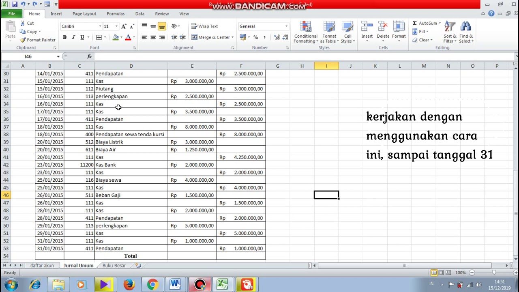Image resolution: width=519 pixels, height=292 pixels.
Task: Open Alignment dialog launcher
Action: 233,48
